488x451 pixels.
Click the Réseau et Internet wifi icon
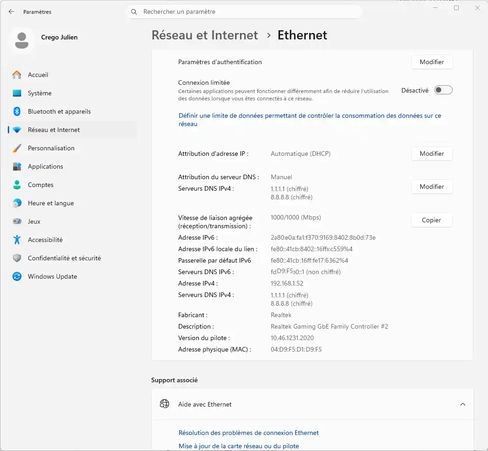(17, 130)
